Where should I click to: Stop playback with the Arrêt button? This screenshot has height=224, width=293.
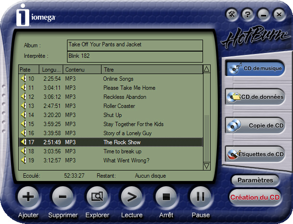coord(167,196)
